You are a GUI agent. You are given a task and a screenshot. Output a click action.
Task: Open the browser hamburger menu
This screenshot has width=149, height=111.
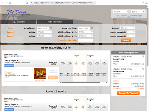point(146,3)
